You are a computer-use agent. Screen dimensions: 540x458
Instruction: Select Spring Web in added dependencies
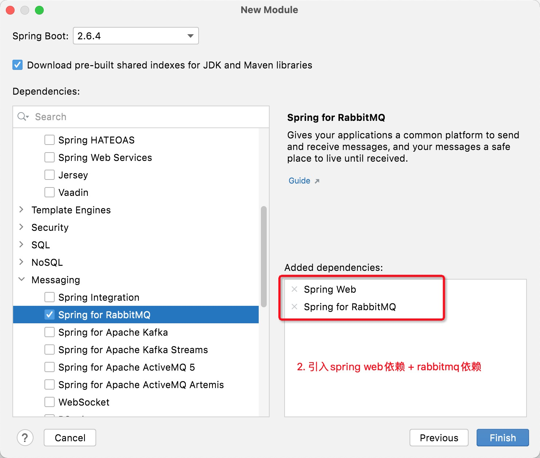(330, 289)
